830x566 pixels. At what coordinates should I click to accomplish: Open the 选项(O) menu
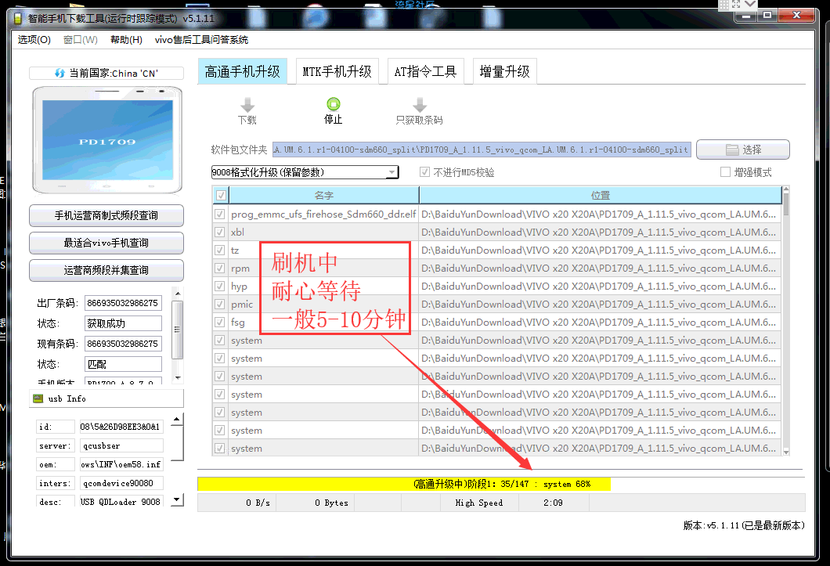(34, 40)
